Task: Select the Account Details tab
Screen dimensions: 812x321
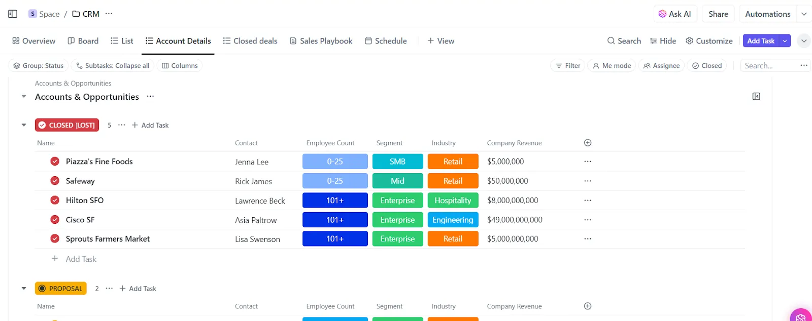Action: tap(178, 41)
